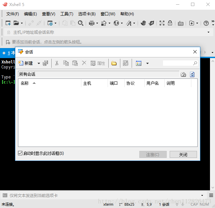The image size is (215, 208).
Task: Click the add current session arrow icon
Action: (8, 42)
